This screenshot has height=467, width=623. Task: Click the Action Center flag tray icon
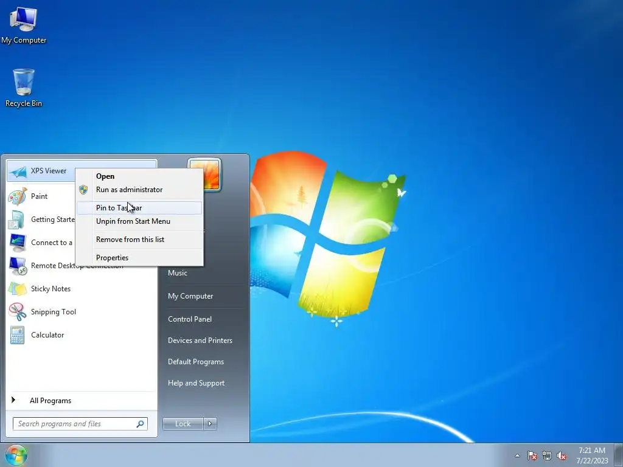click(x=532, y=455)
